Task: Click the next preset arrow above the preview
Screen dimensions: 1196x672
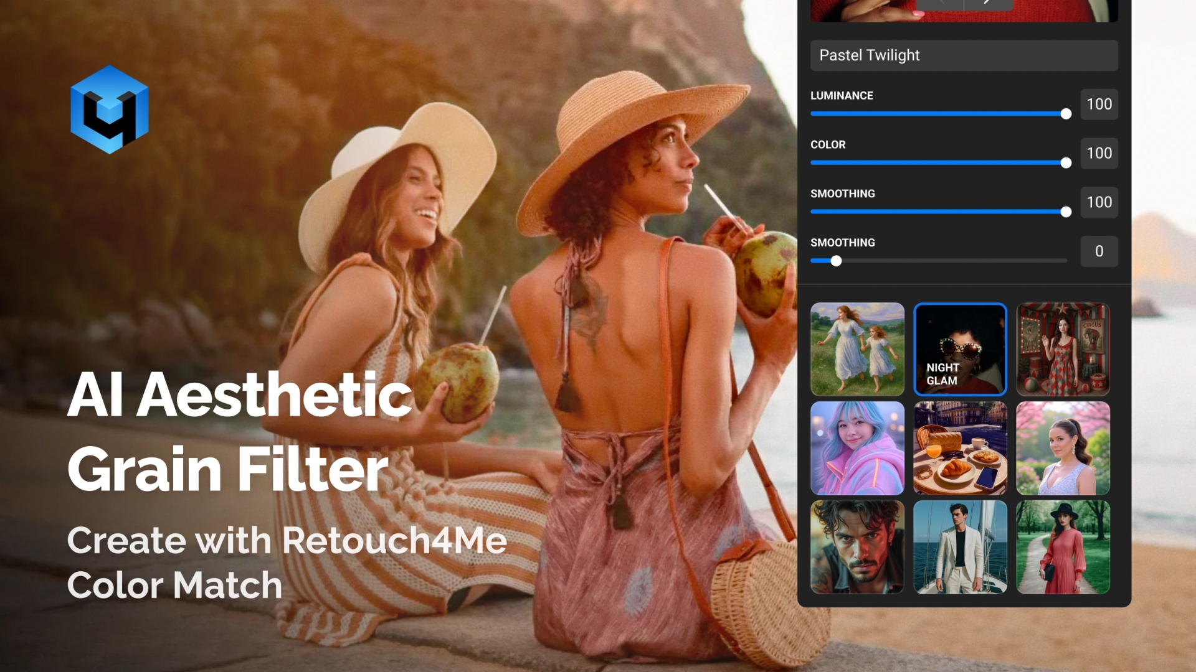Action: [x=987, y=4]
